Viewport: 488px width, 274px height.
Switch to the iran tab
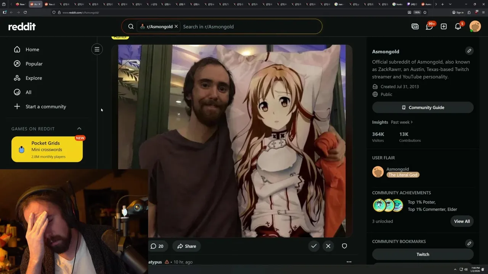coord(339,4)
